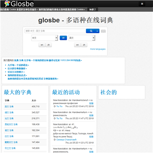Click the size value 198,438
Screen dimensions: 153x153
36,125
